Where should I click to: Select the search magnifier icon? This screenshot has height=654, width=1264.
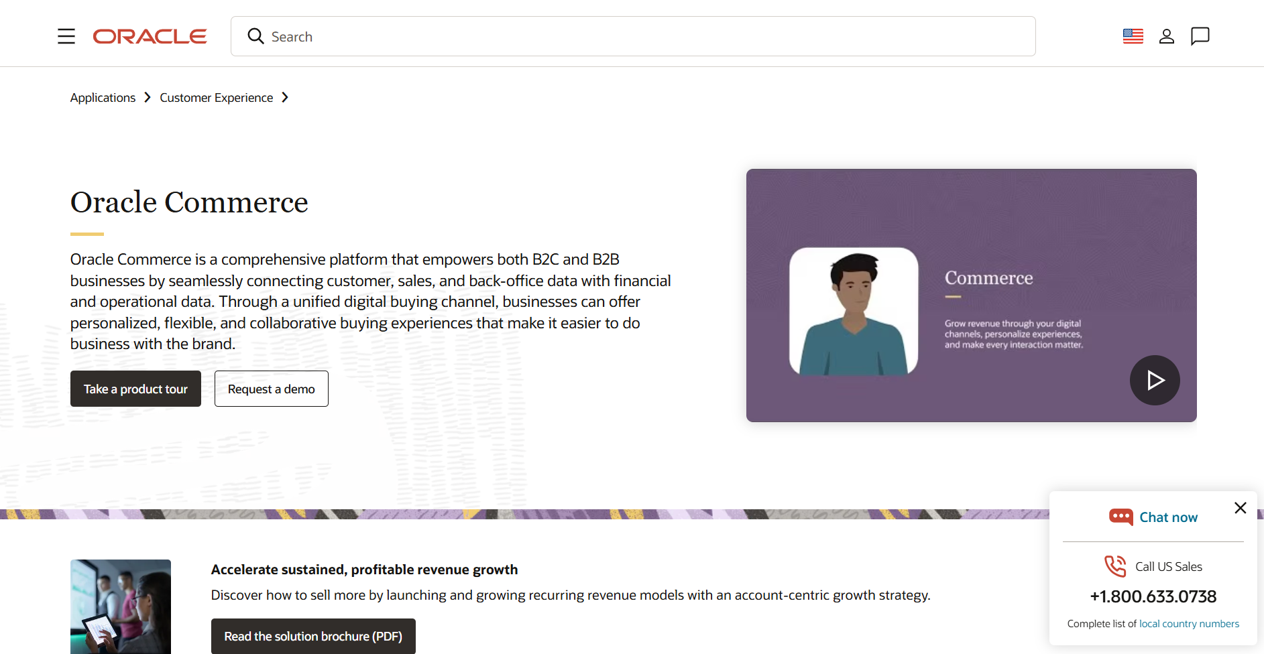(255, 36)
